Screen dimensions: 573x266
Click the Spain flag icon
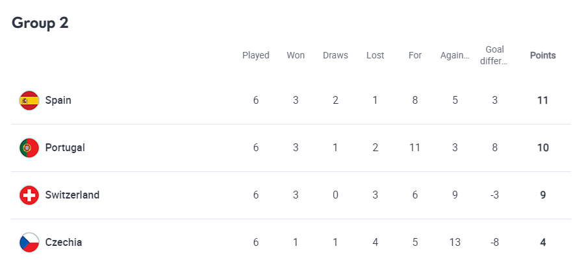29,101
